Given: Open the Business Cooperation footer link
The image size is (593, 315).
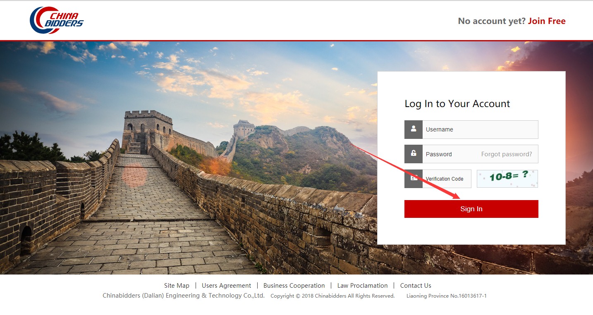Looking at the screenshot, I should (x=294, y=285).
